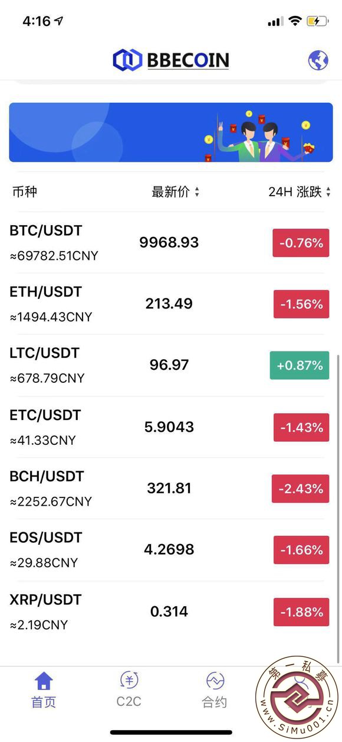Tap the Wi-Fi status icon
The image size is (342, 742).
click(x=295, y=21)
